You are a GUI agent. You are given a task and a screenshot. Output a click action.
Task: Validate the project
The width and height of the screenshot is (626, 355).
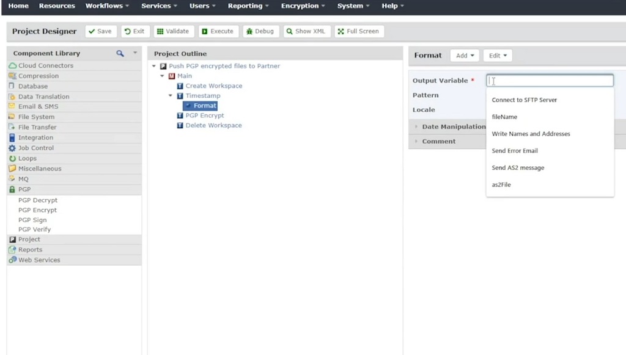coord(173,31)
